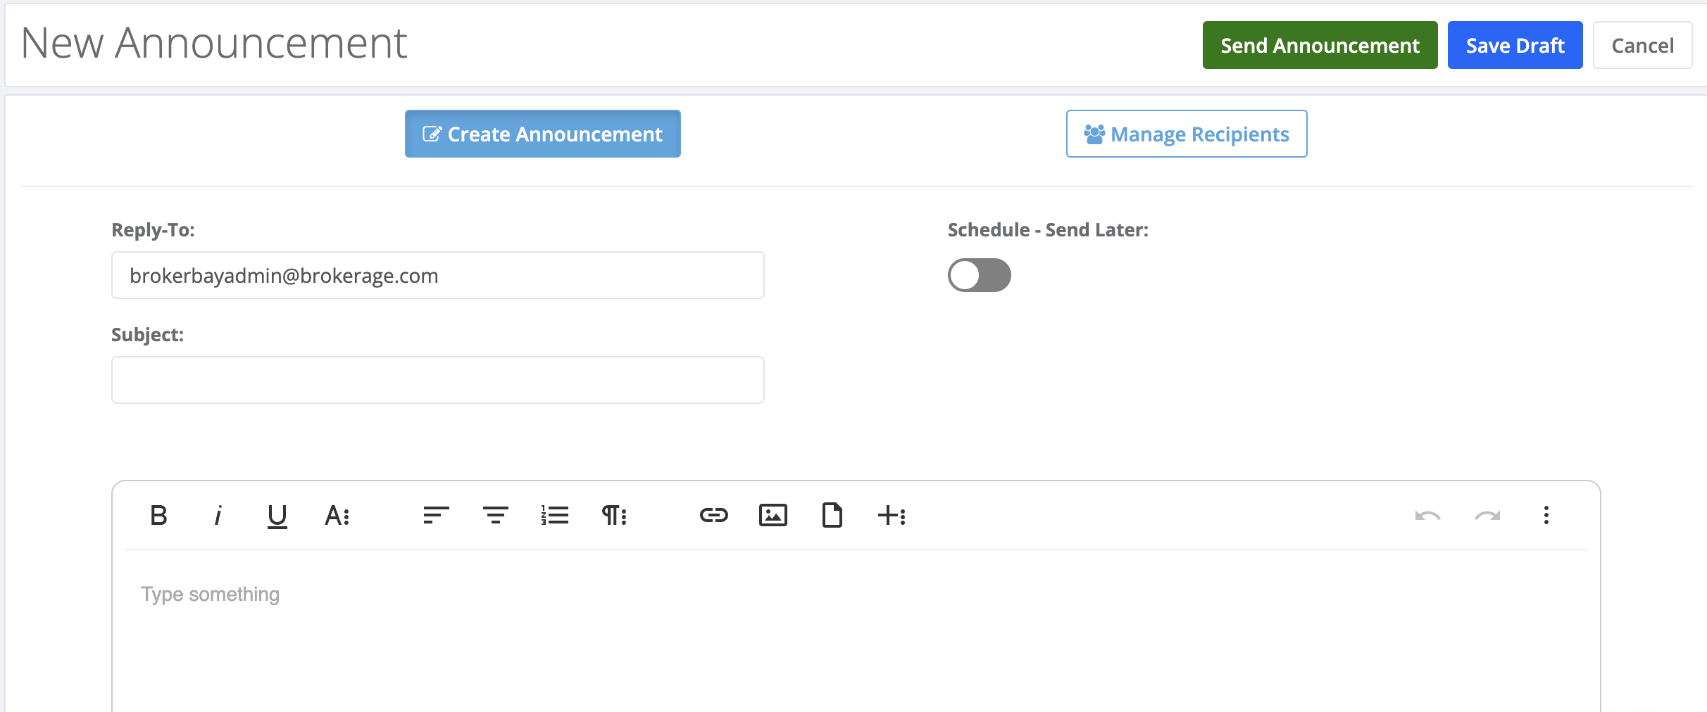Click the undo arrow in the editor

1428,516
